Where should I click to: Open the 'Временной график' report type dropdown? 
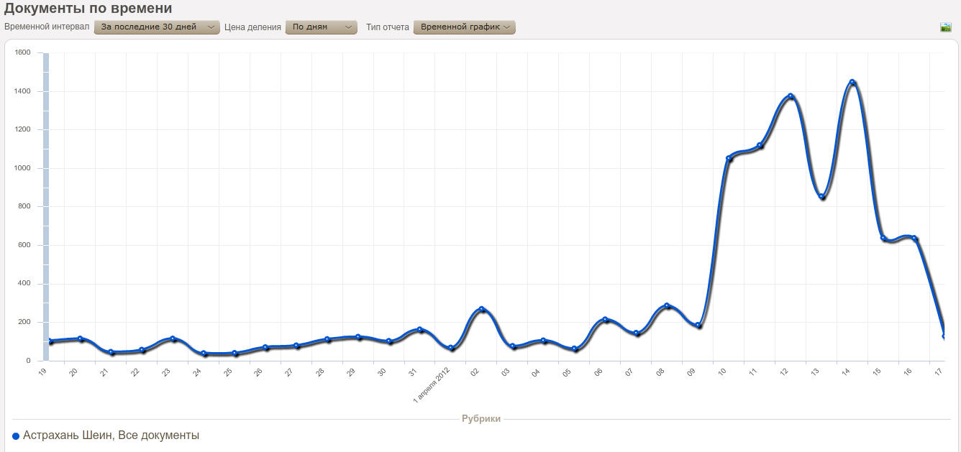tap(465, 27)
